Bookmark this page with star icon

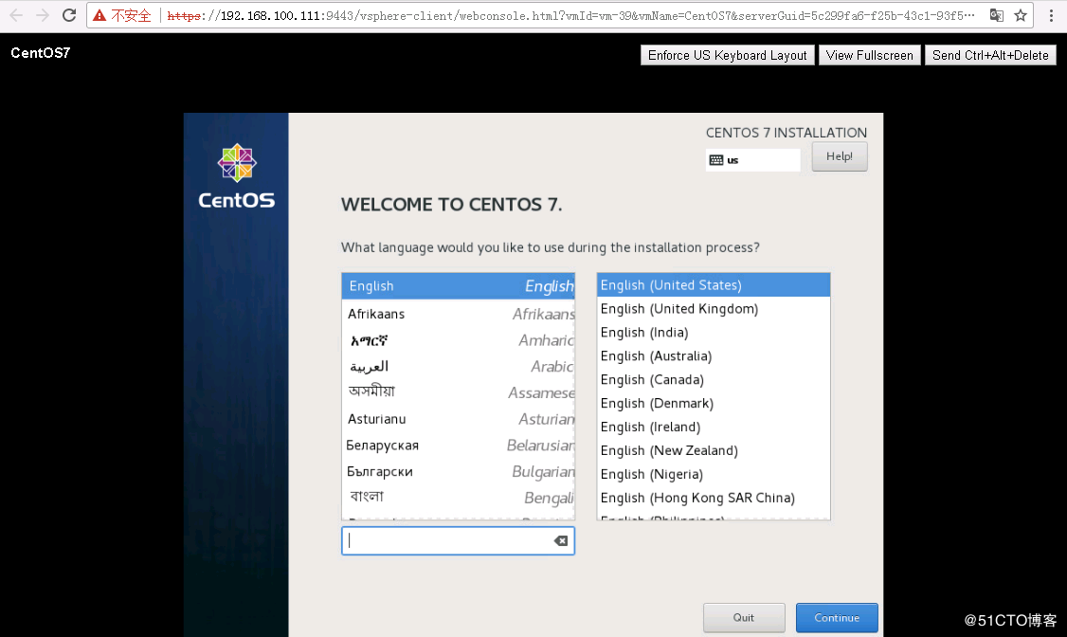(x=1021, y=15)
